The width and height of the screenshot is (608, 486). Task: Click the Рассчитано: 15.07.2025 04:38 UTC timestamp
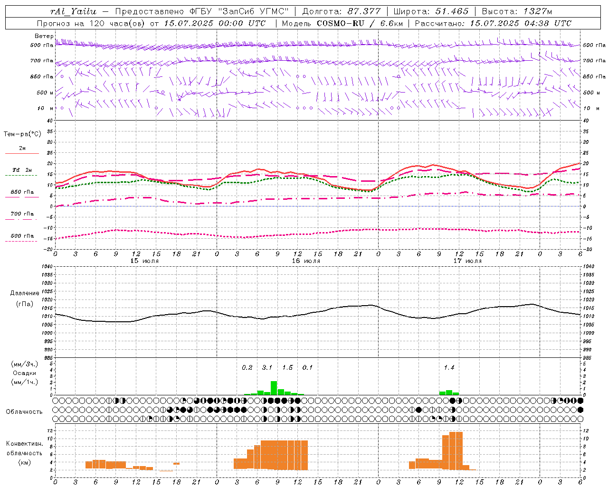point(493,23)
